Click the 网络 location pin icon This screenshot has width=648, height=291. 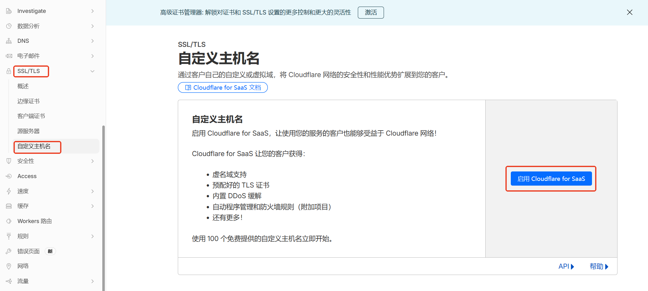click(x=9, y=266)
